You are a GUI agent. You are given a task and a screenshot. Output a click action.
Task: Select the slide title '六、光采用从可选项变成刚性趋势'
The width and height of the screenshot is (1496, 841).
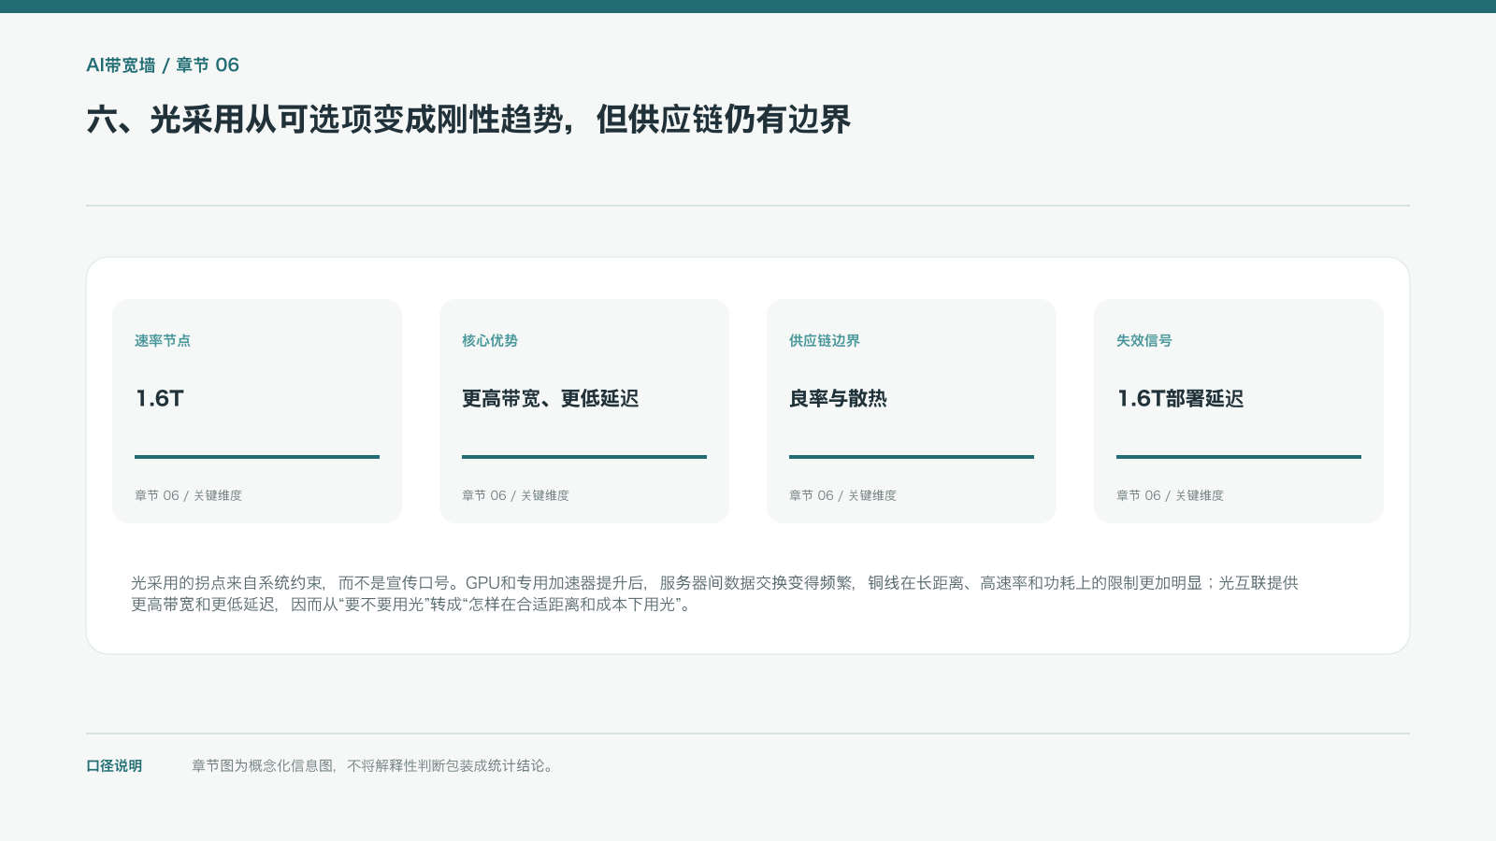point(324,120)
